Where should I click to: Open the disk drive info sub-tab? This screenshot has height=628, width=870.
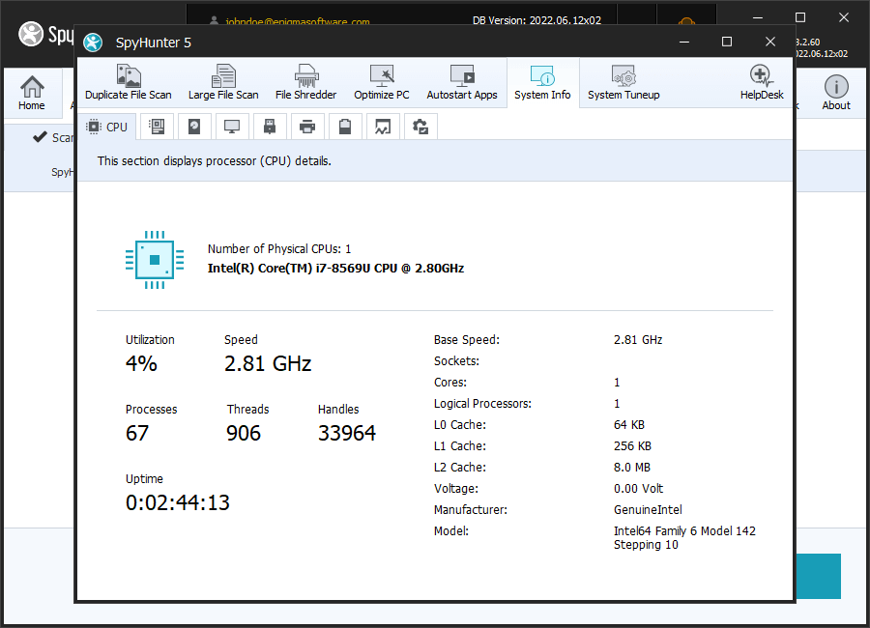[193, 126]
